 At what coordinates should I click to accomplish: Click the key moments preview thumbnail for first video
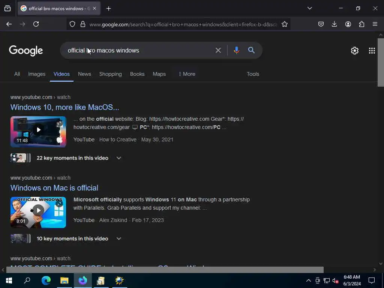tap(21, 158)
